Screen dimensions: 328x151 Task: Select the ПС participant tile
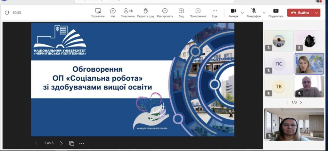pos(279,64)
